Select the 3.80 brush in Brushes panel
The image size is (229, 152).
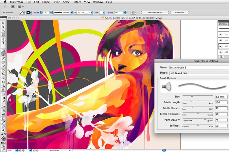pyautogui.click(x=223, y=46)
